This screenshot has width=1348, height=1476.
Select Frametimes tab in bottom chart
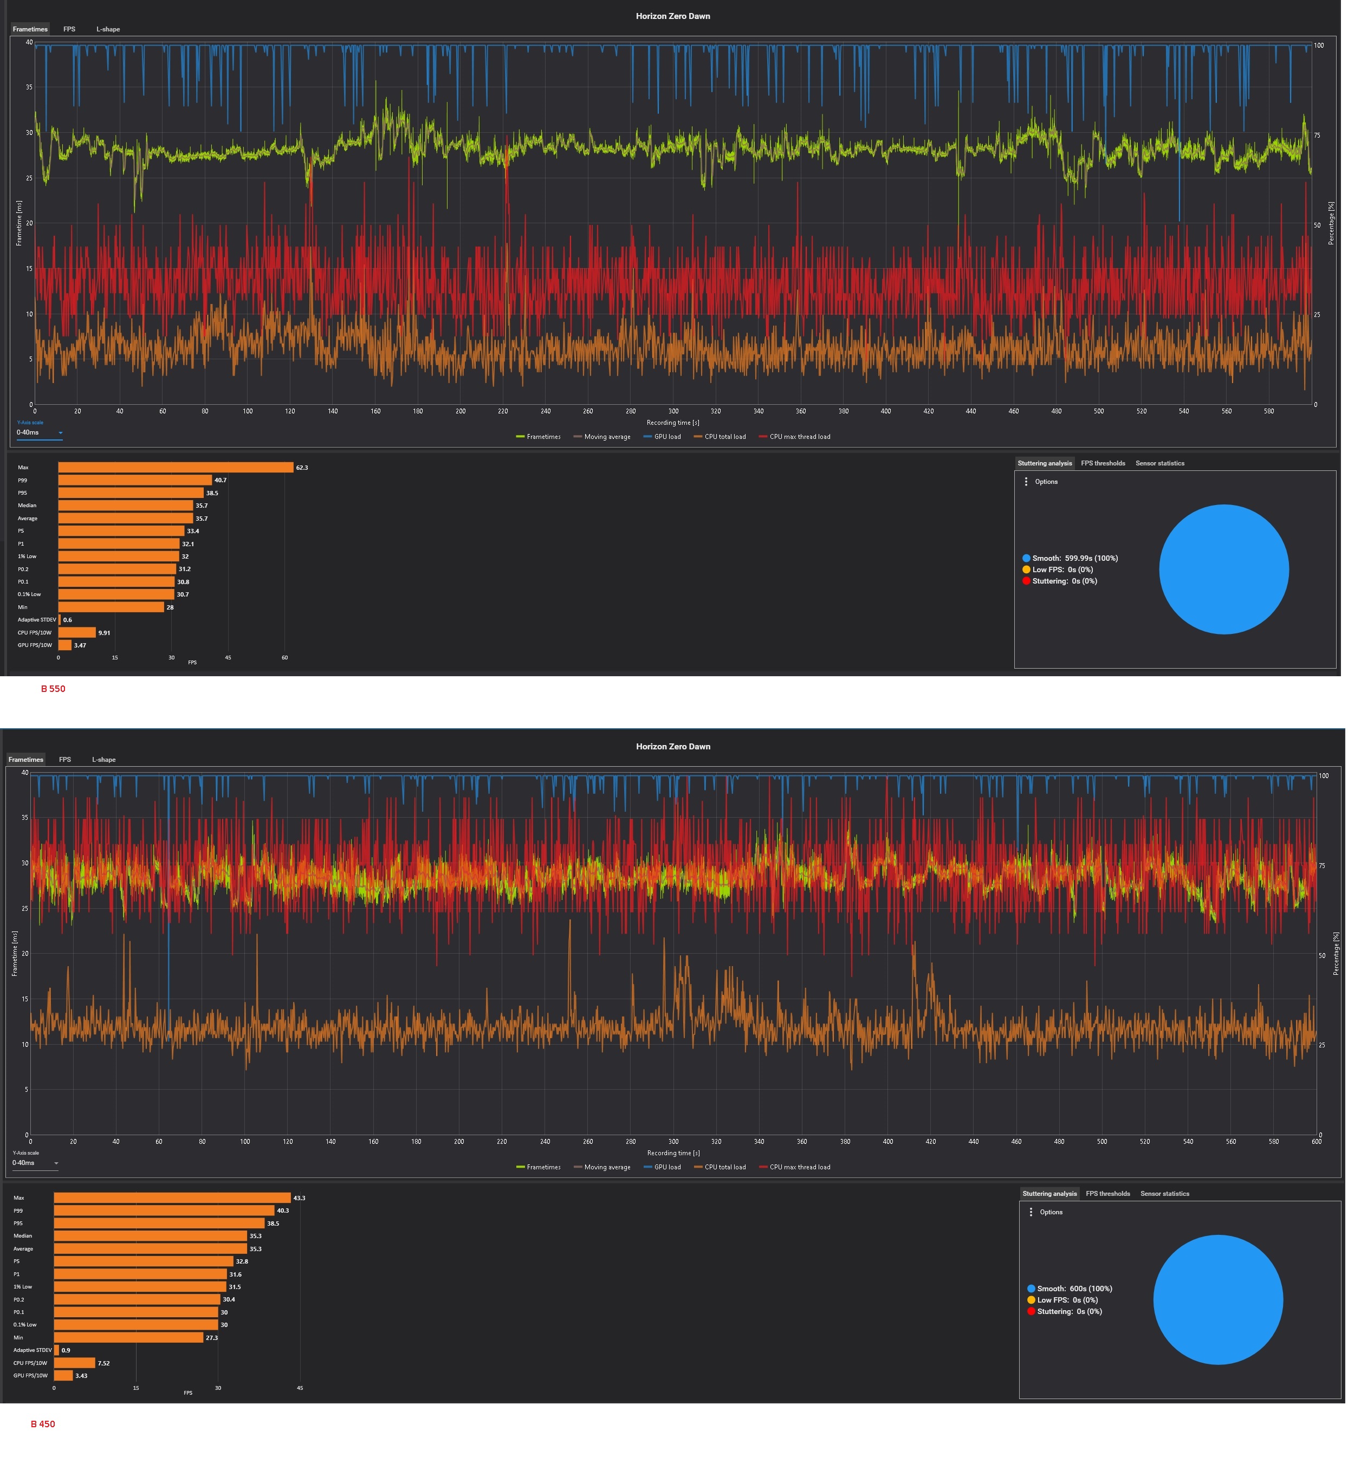coord(25,760)
